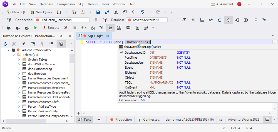Open the Connection dropdown

point(87,20)
